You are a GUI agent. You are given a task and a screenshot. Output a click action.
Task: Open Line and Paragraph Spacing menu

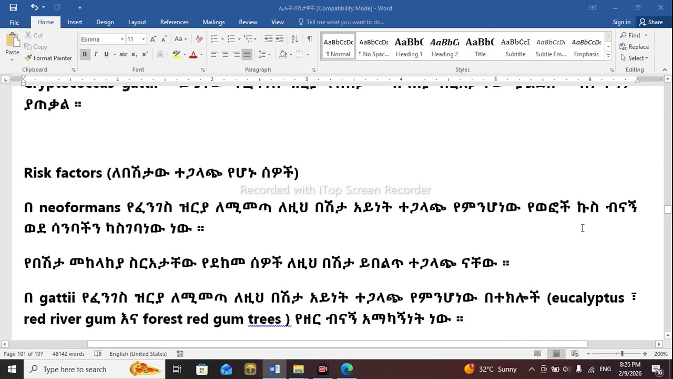[264, 54]
